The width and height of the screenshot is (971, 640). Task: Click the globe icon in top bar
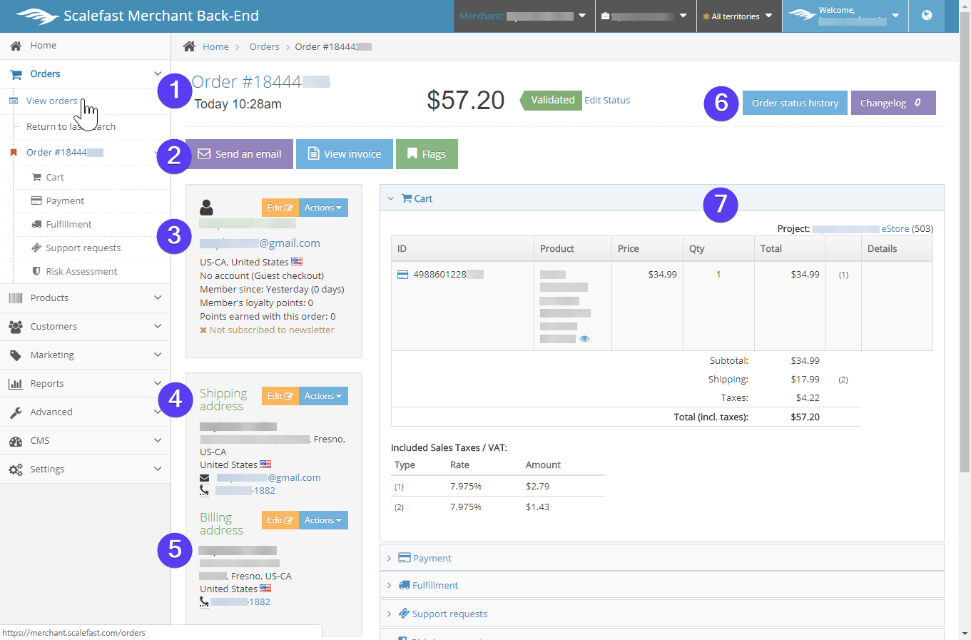pos(926,16)
